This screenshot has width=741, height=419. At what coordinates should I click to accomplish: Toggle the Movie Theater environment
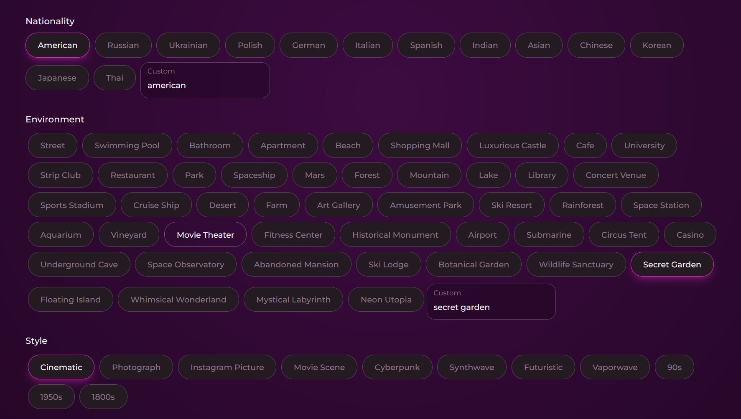point(205,234)
